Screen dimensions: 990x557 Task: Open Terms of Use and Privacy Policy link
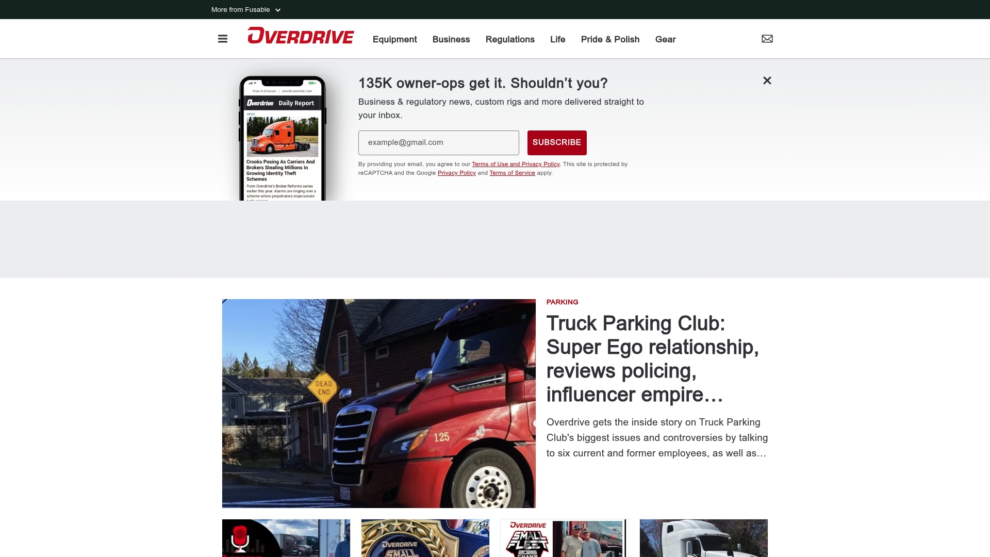pos(516,165)
